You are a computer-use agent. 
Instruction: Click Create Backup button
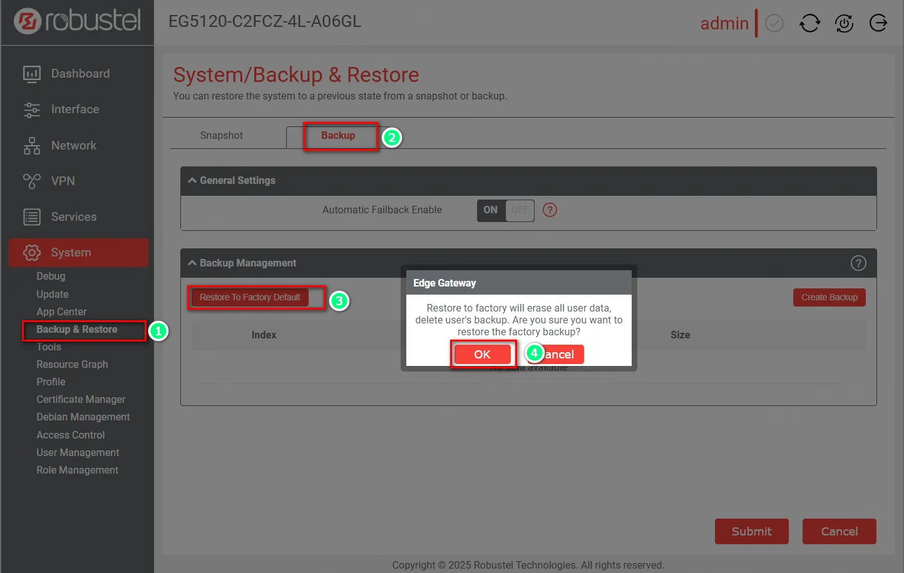(x=829, y=298)
